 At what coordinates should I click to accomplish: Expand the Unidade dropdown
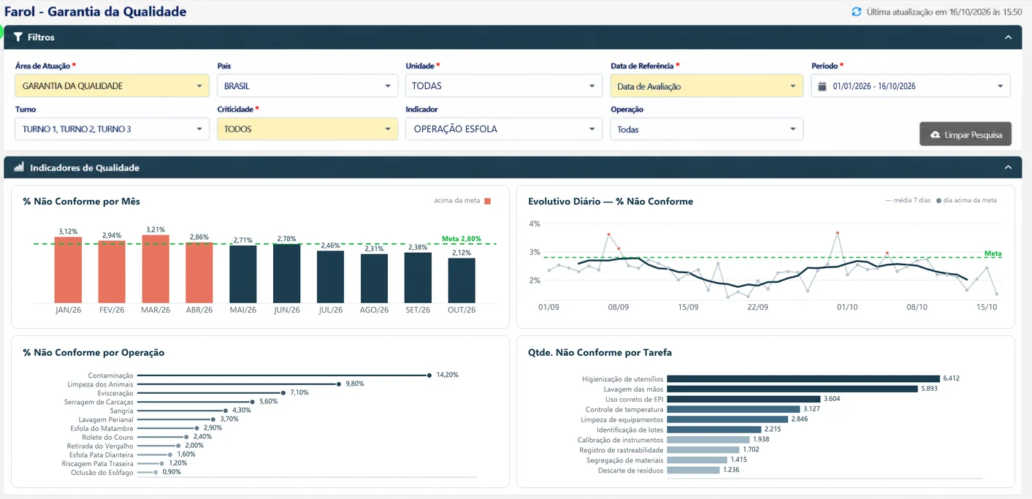(x=503, y=85)
